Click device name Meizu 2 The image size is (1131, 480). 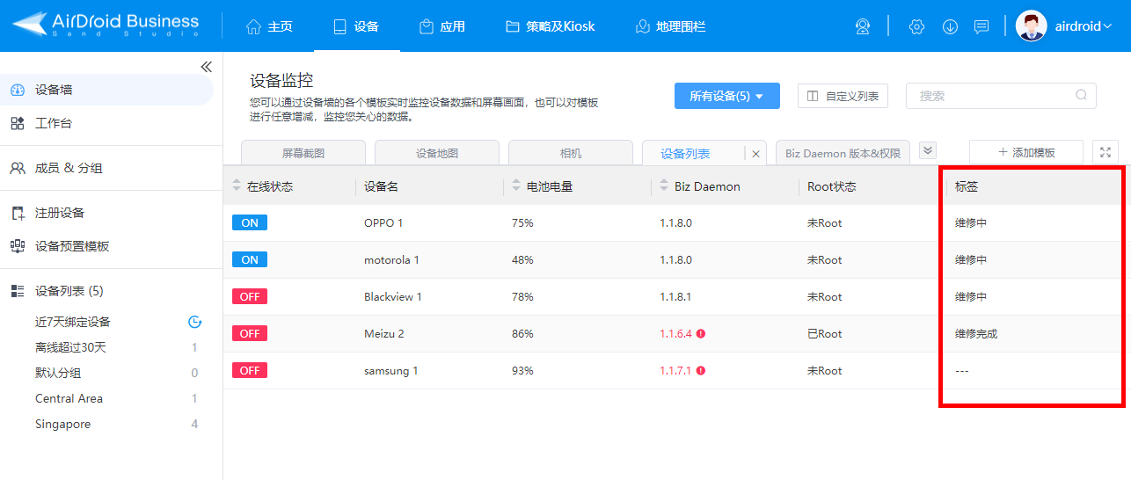tap(384, 334)
